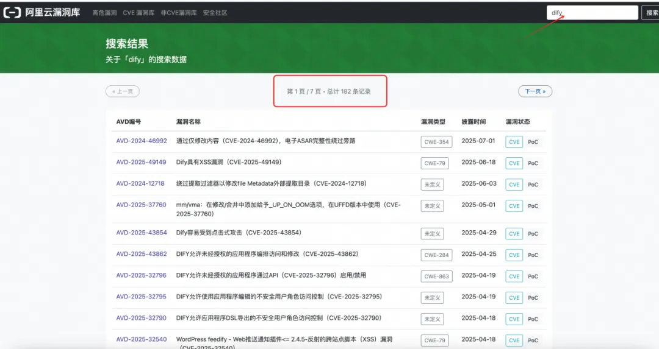659x349 pixels.
Task: Click CVE status badge in AVD-2025-37760 row
Action: click(514, 206)
